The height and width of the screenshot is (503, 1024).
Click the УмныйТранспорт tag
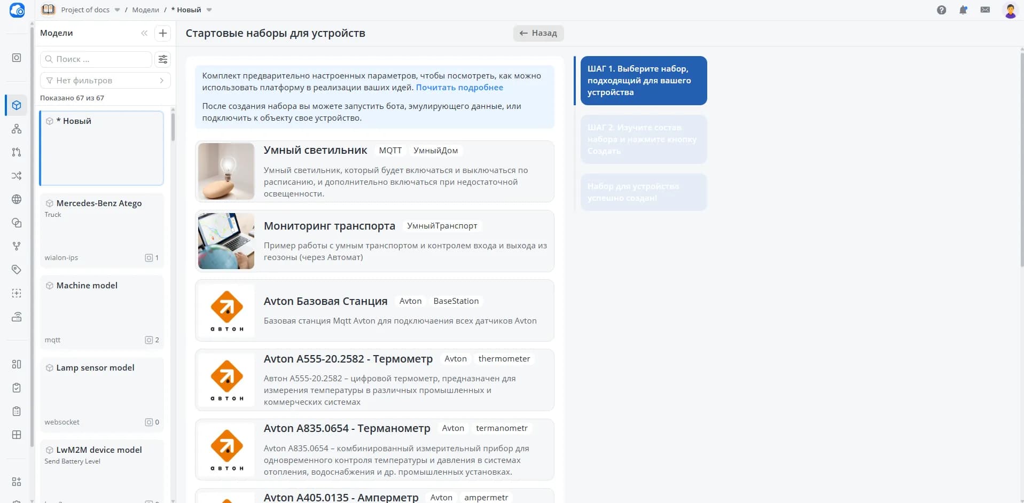tap(442, 226)
